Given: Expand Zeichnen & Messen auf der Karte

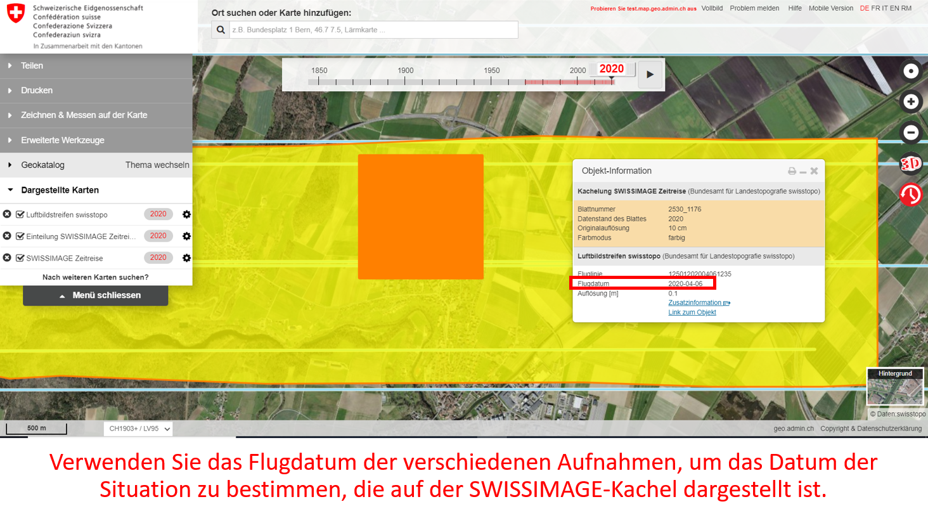Looking at the screenshot, I should tap(84, 115).
